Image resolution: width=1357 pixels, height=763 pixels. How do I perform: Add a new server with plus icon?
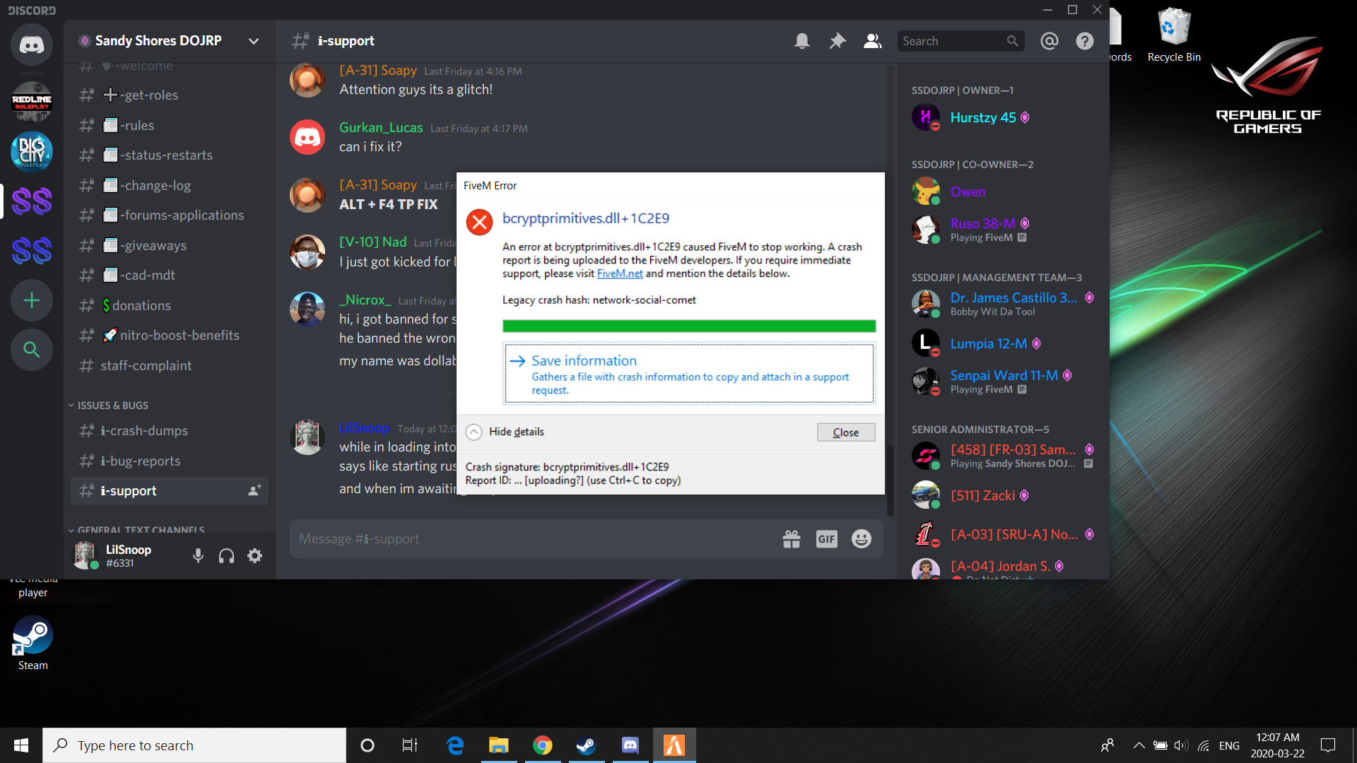click(32, 300)
